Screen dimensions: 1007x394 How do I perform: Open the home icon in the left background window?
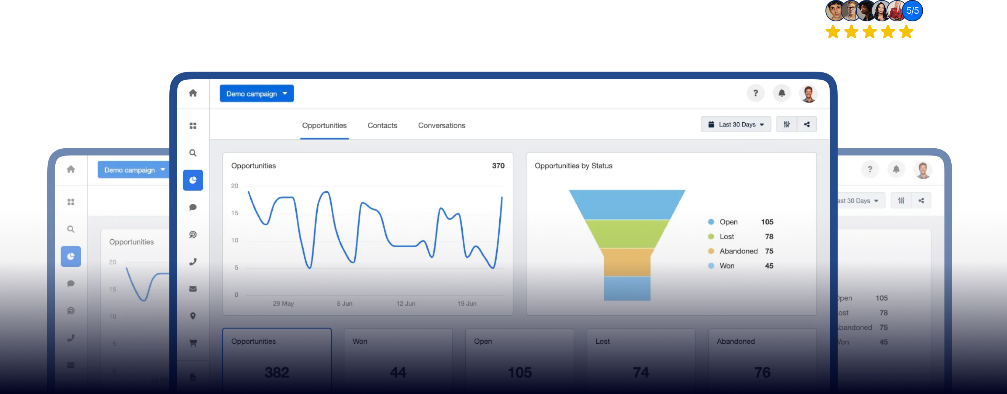click(71, 169)
